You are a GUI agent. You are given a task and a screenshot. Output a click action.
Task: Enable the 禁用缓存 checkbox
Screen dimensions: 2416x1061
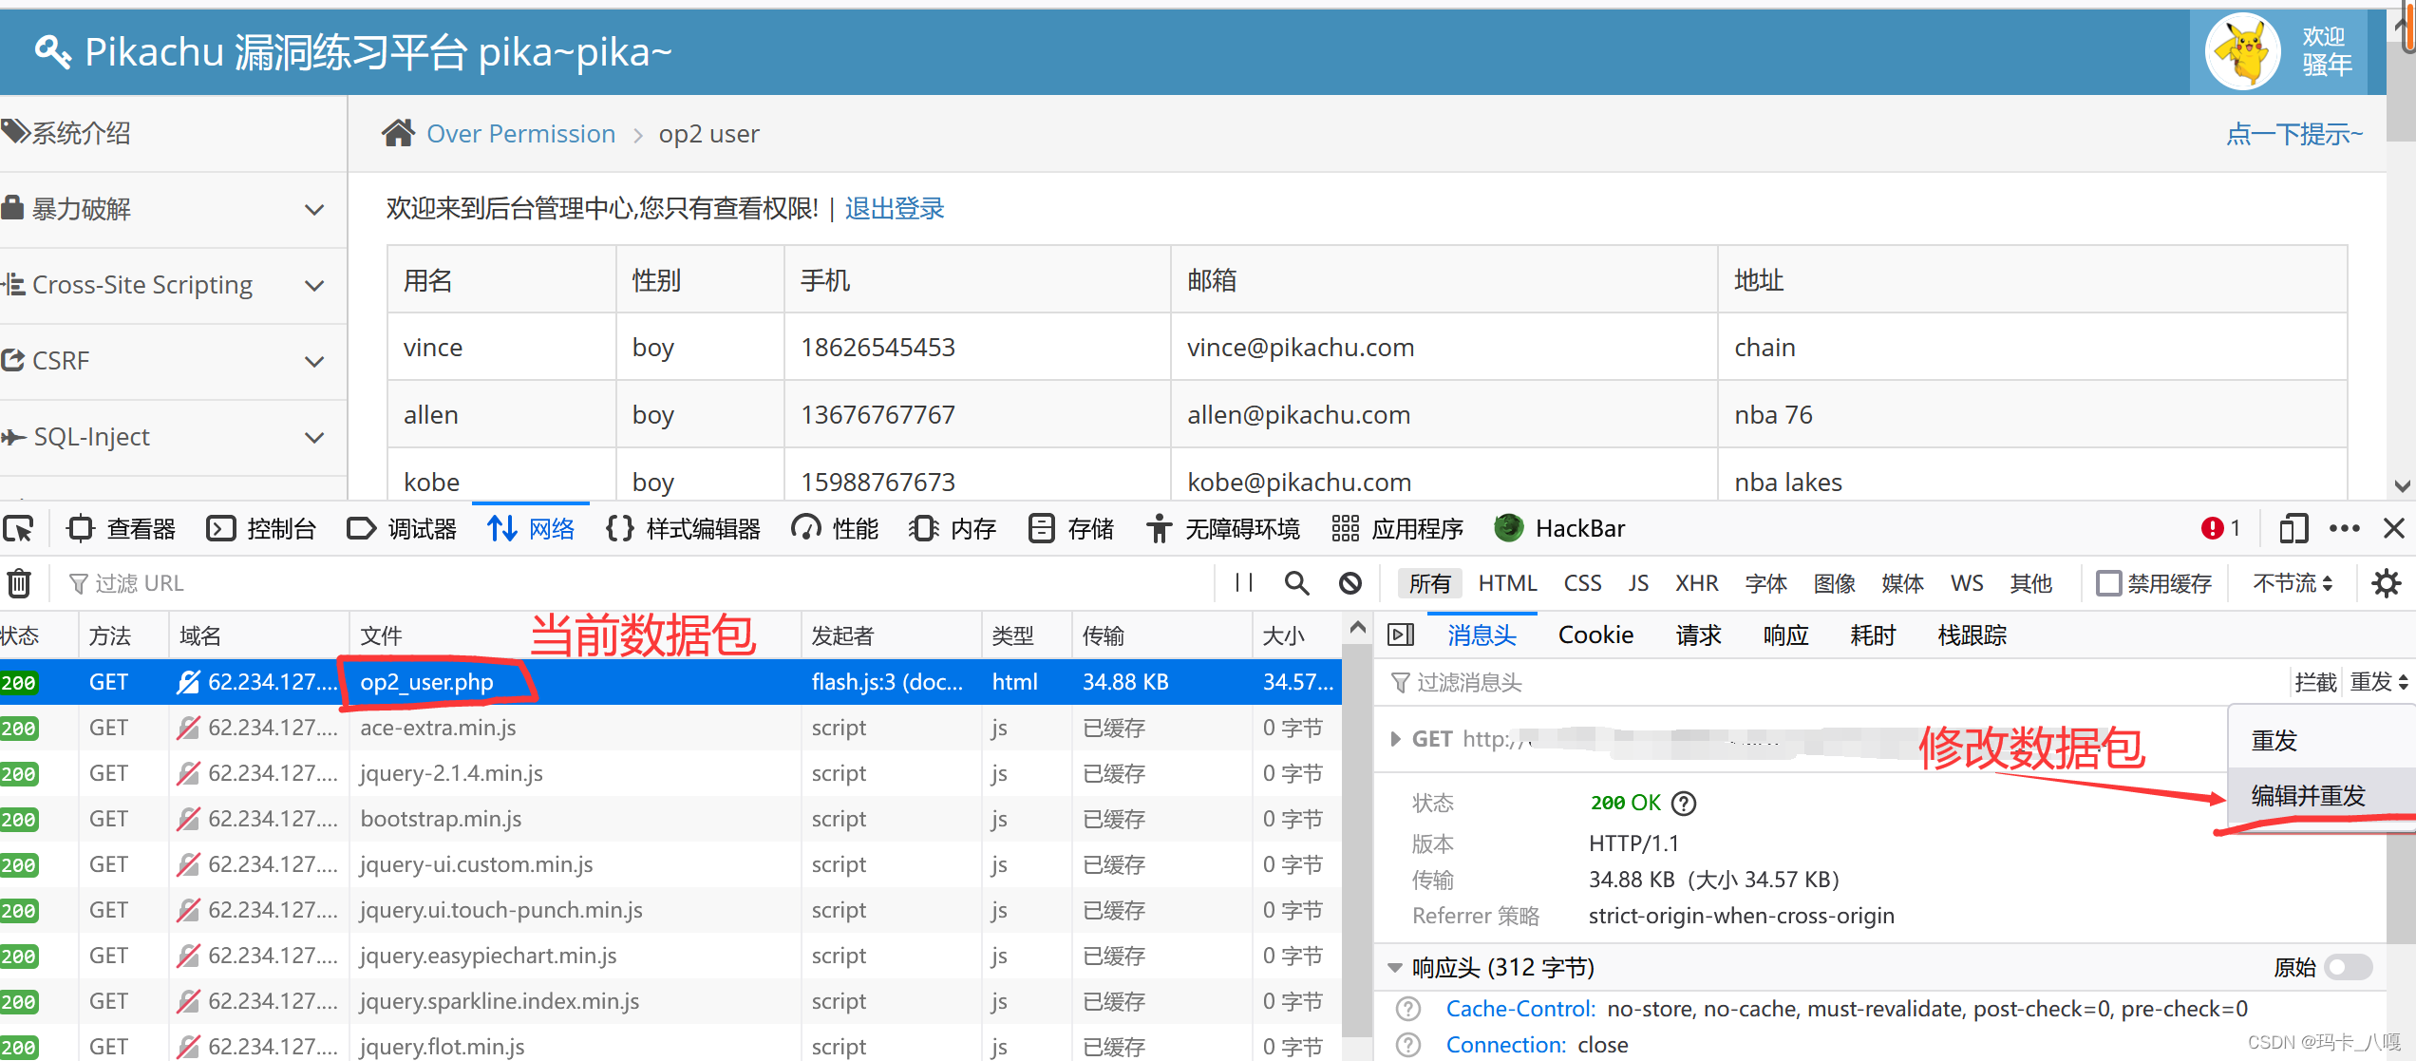coord(2108,583)
